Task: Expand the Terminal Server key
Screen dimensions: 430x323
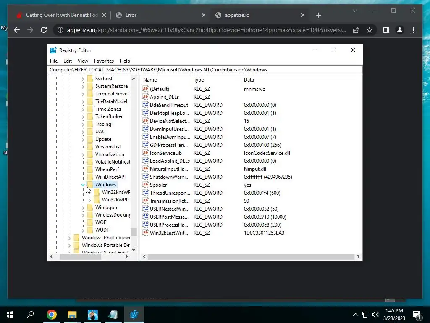Action: click(83, 94)
